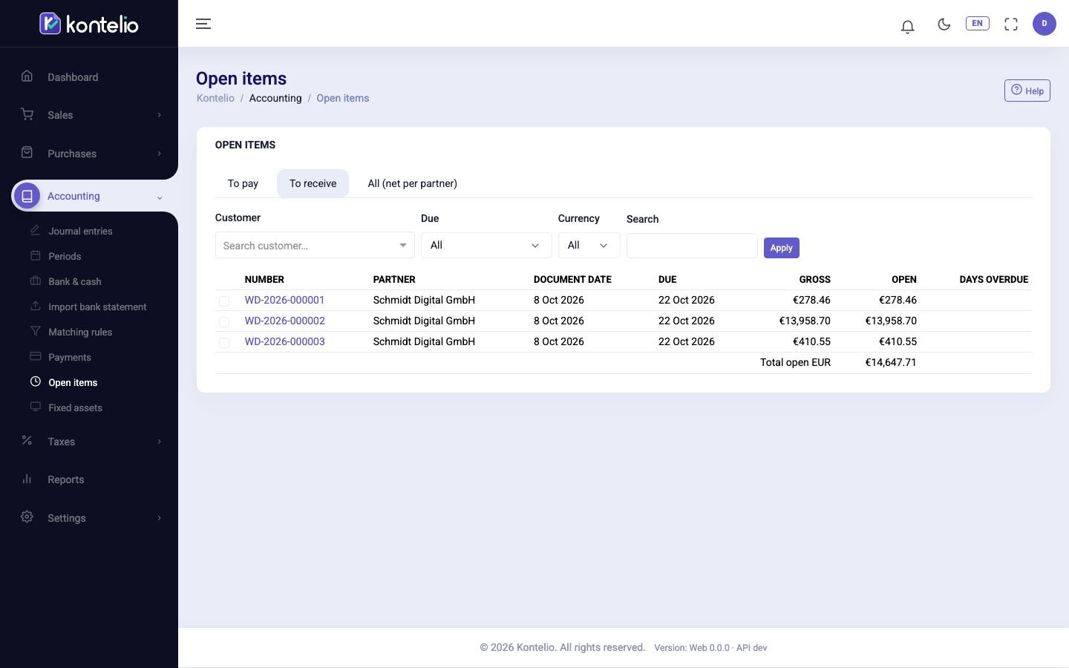Open the Due filter dropdown
The width and height of the screenshot is (1069, 668).
coord(486,245)
